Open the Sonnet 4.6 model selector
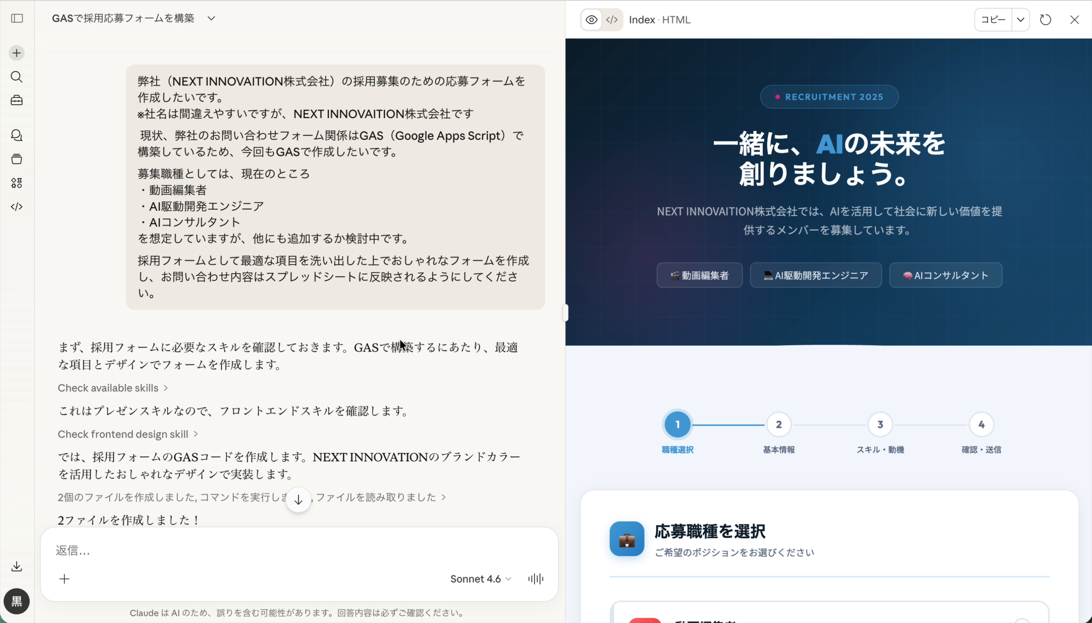This screenshot has height=623, width=1092. tap(480, 578)
